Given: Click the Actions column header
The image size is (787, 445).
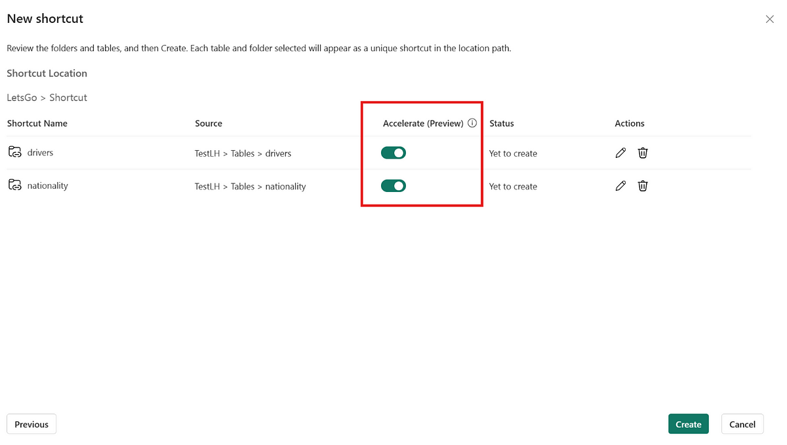Looking at the screenshot, I should [630, 123].
